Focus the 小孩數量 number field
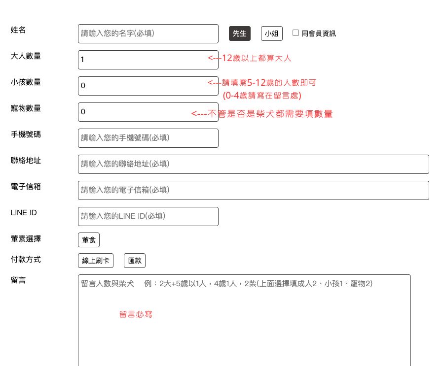444x366 pixels. (x=148, y=86)
